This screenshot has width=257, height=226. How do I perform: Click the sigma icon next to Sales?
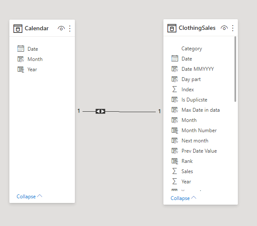pyautogui.click(x=174, y=171)
